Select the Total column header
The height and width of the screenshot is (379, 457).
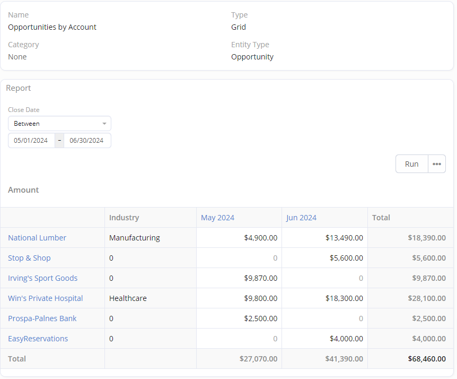point(381,218)
